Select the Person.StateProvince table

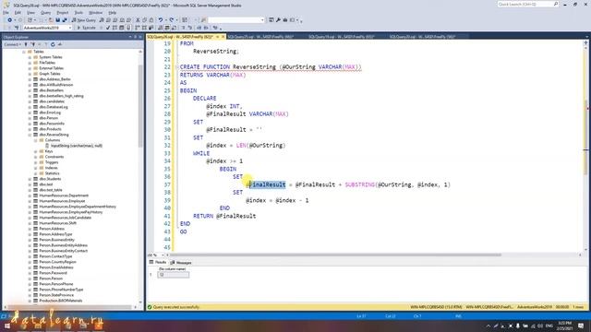(56, 295)
